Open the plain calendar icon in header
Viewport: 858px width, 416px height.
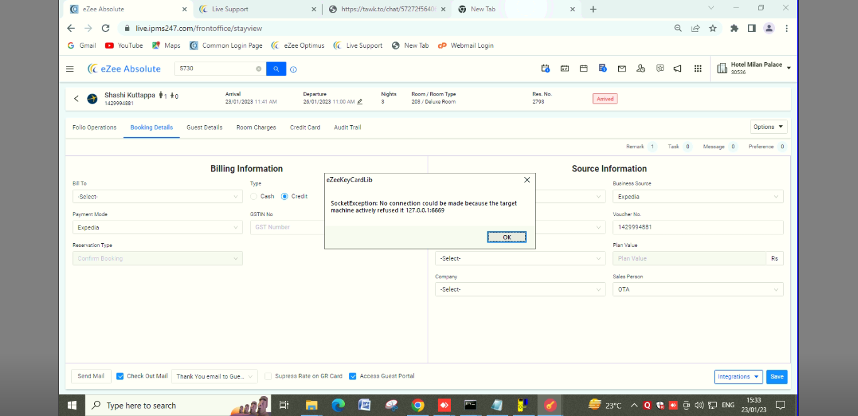click(x=584, y=68)
